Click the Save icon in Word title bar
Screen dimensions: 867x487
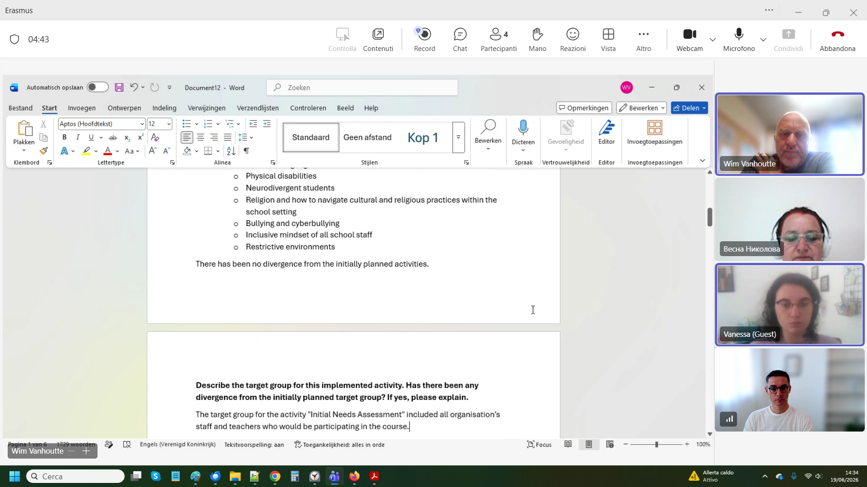click(x=119, y=87)
